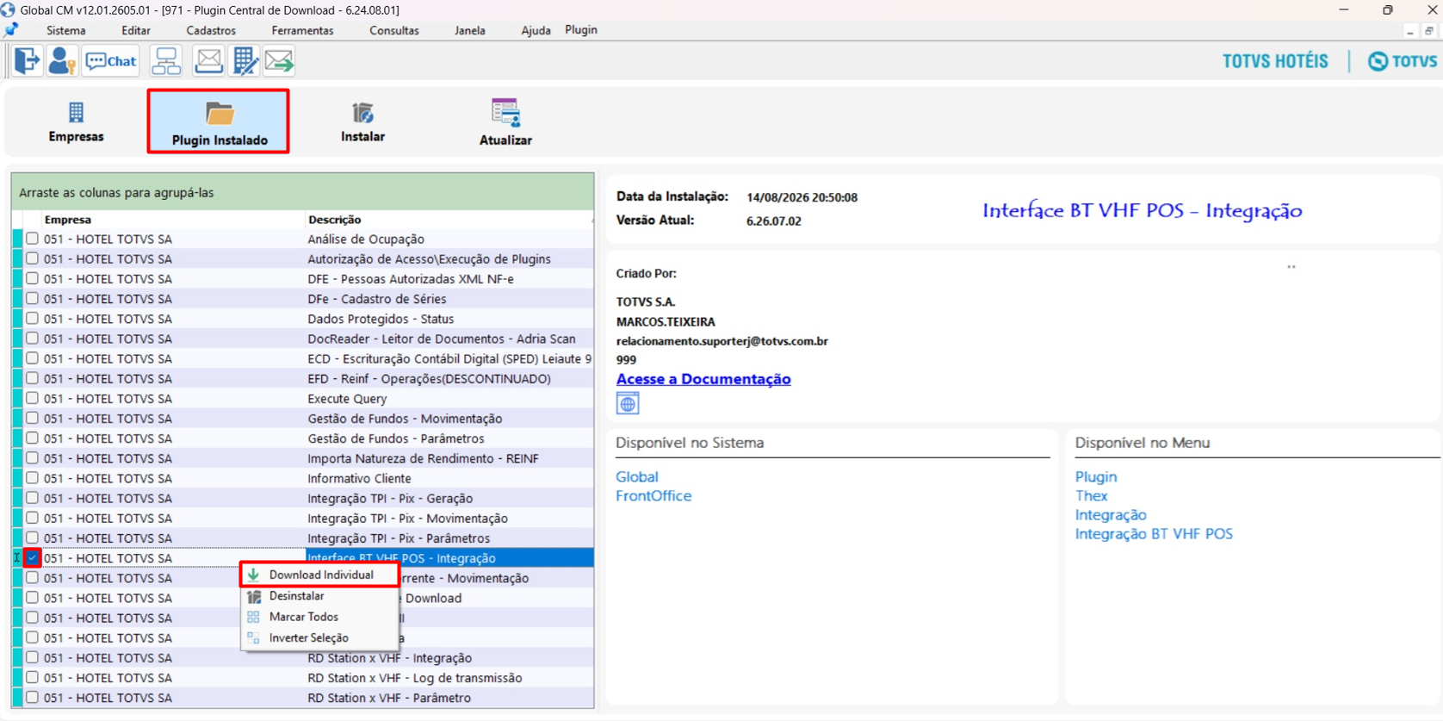Choose Marcar Todos from context menu
This screenshot has width=1443, height=721.
320,617
